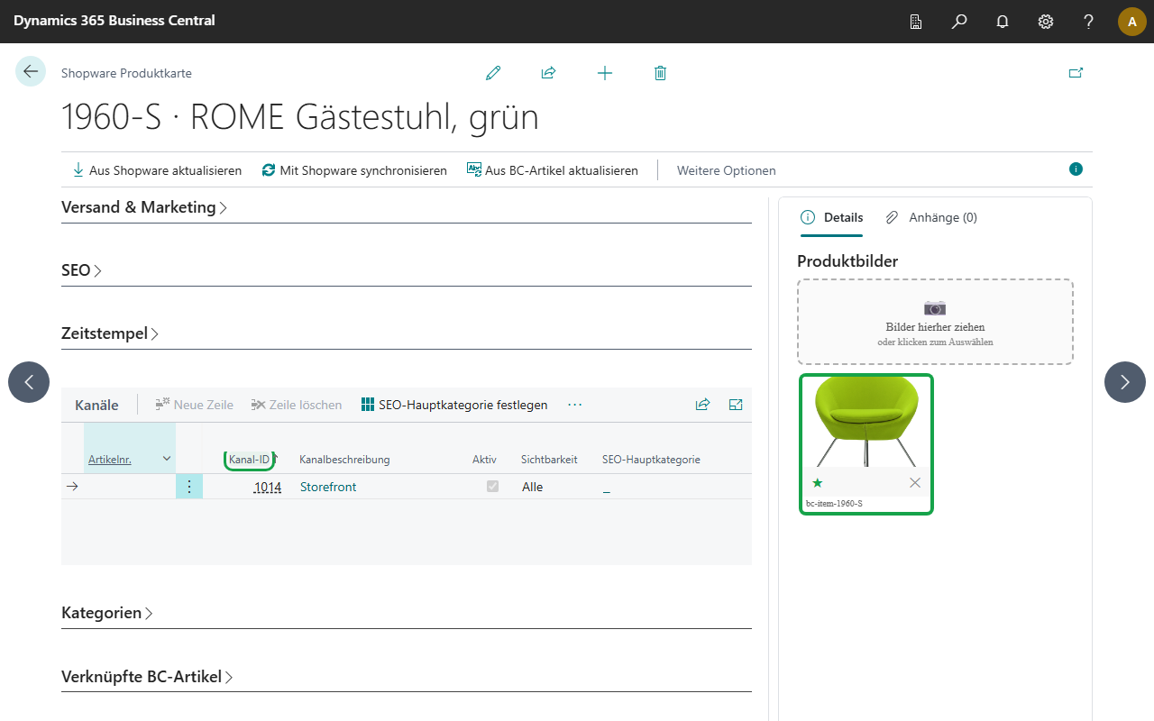Image resolution: width=1154 pixels, height=721 pixels.
Task: Open the Kanäle menu label
Action: [x=96, y=405]
